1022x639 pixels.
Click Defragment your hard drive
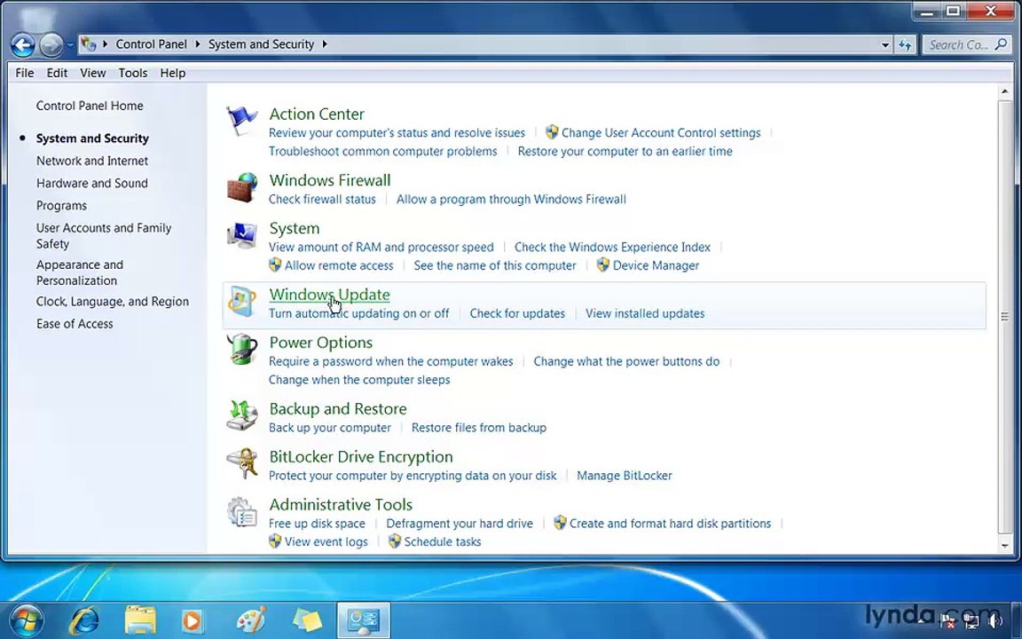[459, 523]
